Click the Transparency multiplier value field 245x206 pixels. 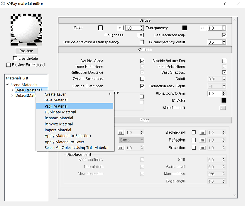[215, 28]
